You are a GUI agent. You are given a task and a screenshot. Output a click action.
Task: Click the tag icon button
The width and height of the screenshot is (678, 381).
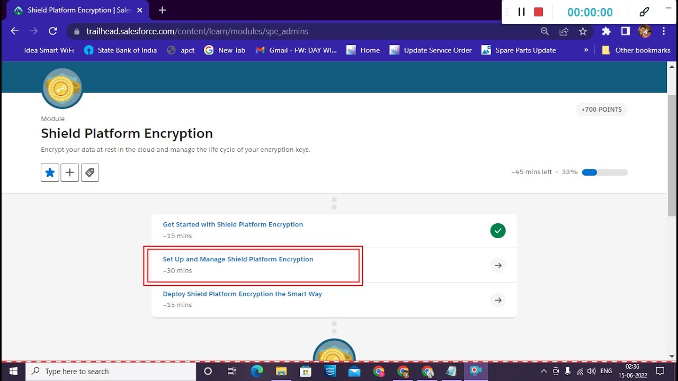pyautogui.click(x=90, y=173)
